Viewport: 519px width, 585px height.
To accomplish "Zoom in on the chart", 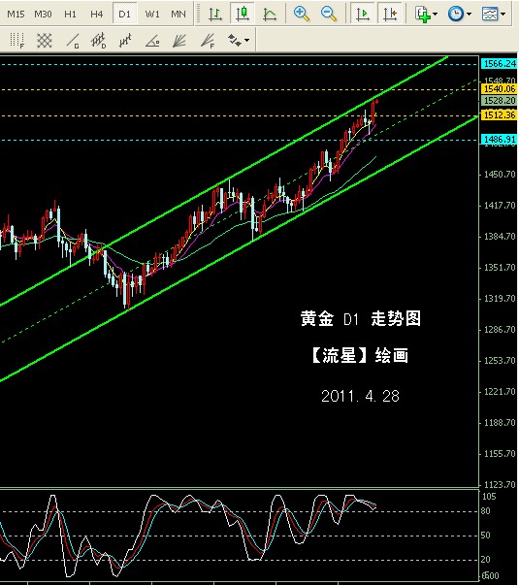I will [301, 14].
